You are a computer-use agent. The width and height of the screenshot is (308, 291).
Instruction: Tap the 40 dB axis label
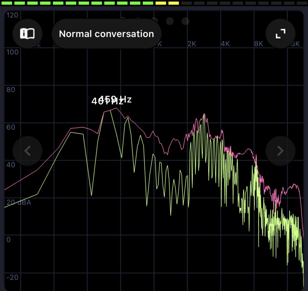(11, 165)
